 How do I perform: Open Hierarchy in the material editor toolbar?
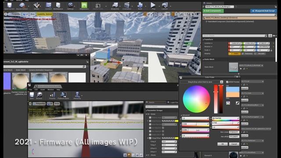[77, 96]
